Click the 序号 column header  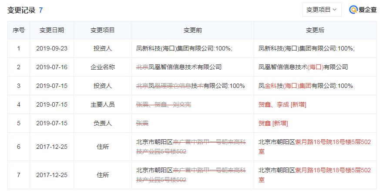coord(19,30)
